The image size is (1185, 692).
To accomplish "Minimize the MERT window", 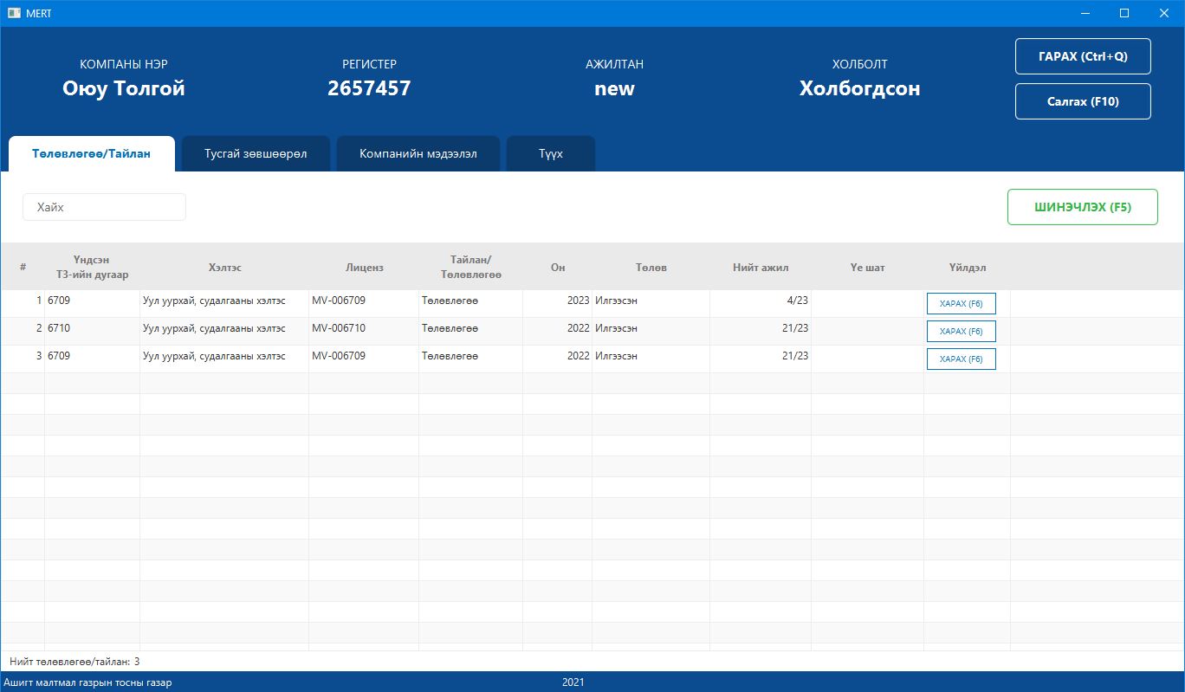I will (x=1085, y=13).
